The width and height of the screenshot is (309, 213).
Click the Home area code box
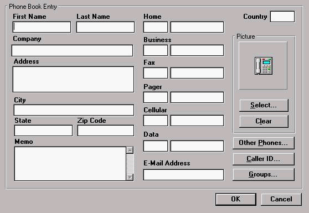156,27
